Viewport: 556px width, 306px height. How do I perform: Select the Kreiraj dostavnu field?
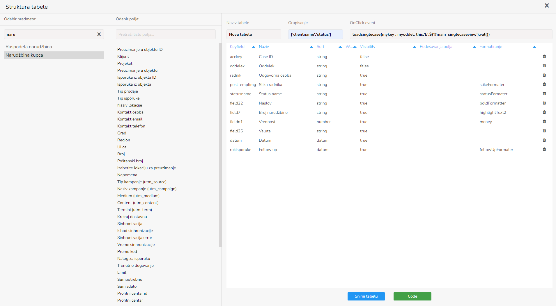point(132,217)
